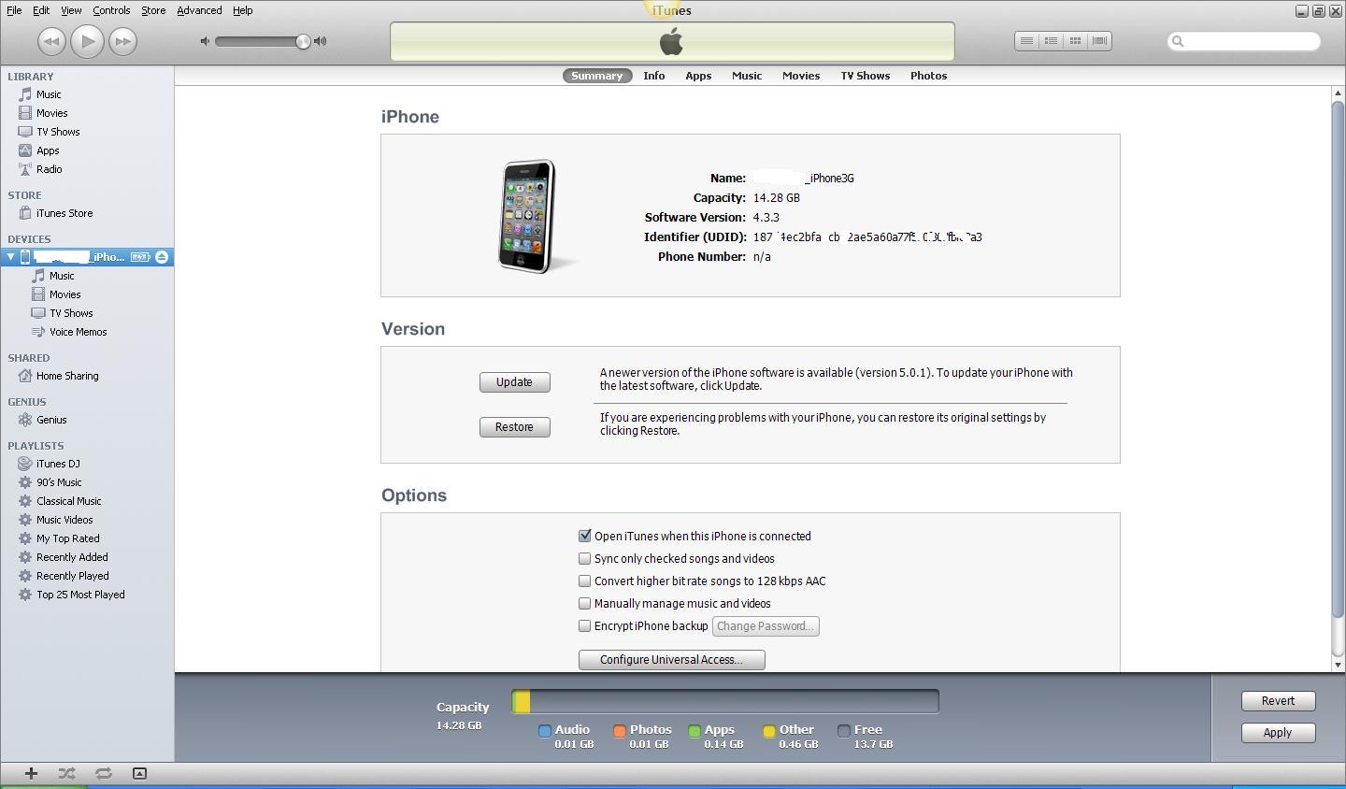Switch to the device Music tab
The image size is (1346, 789).
(747, 76)
